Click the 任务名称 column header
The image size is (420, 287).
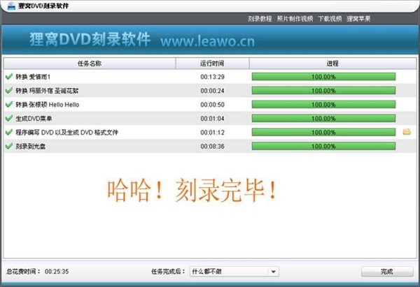click(x=90, y=64)
